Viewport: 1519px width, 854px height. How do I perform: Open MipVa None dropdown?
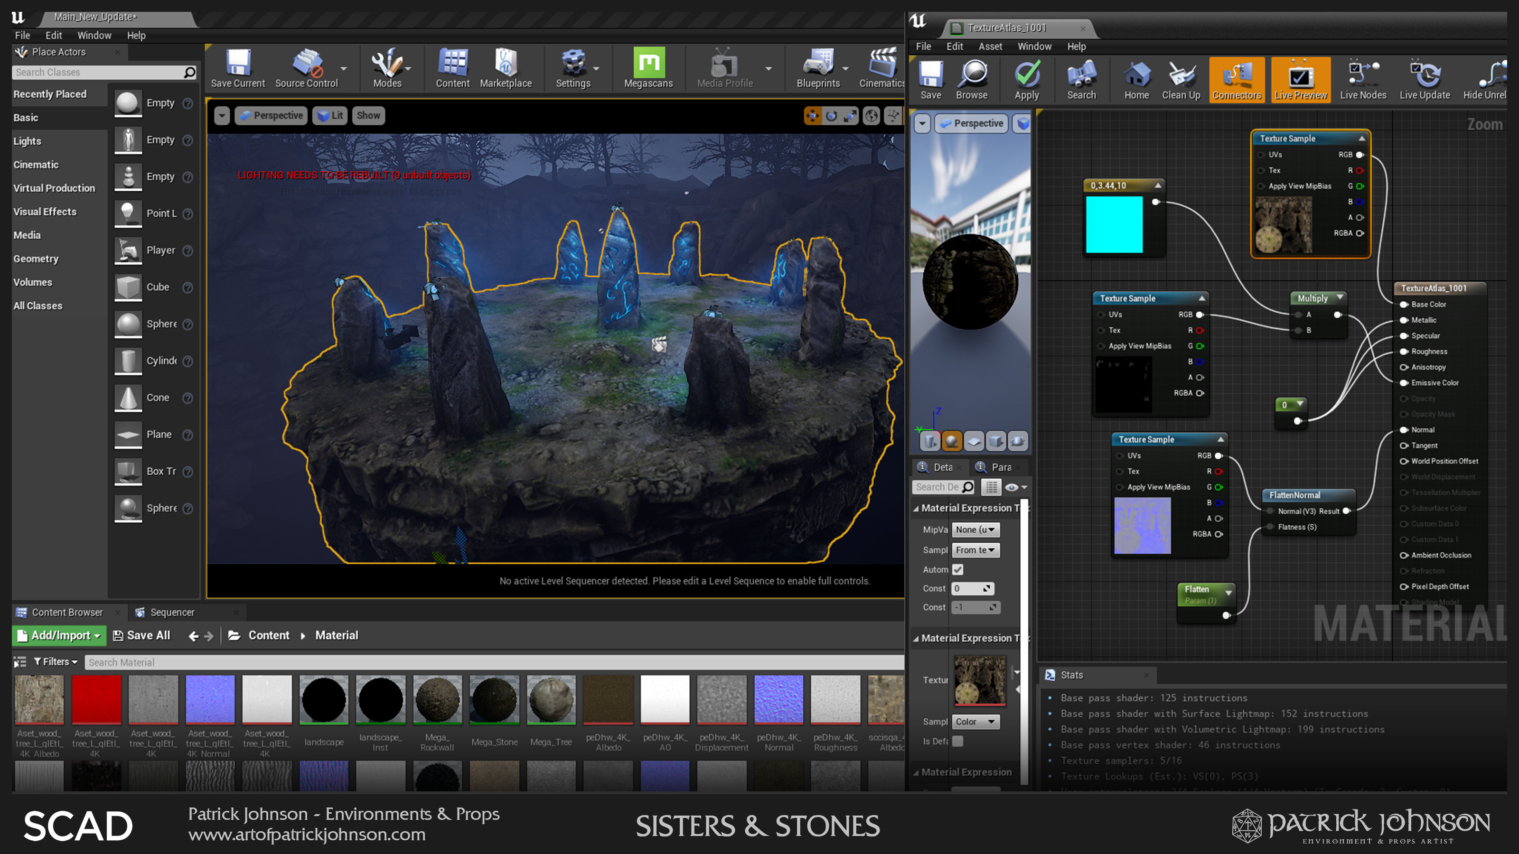(976, 529)
